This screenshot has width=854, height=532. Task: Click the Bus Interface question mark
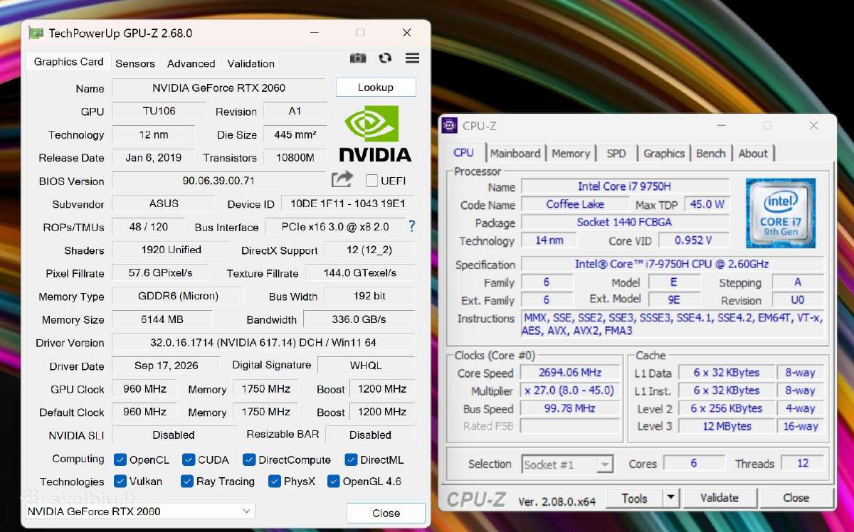coord(411,226)
